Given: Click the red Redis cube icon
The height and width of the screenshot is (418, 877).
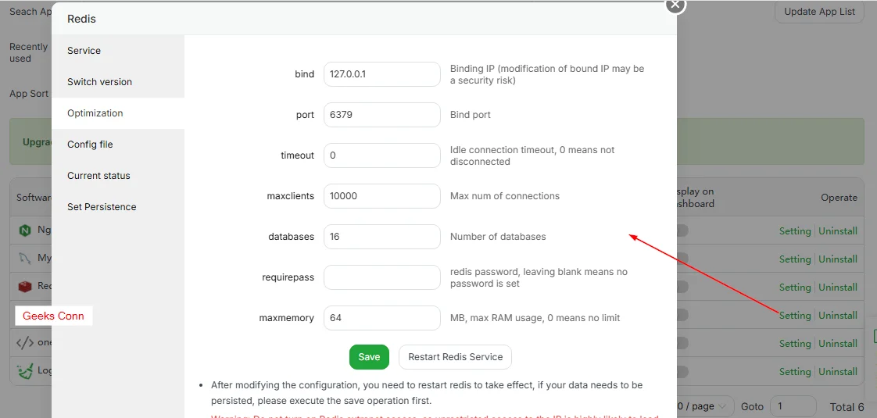Looking at the screenshot, I should pos(24,286).
